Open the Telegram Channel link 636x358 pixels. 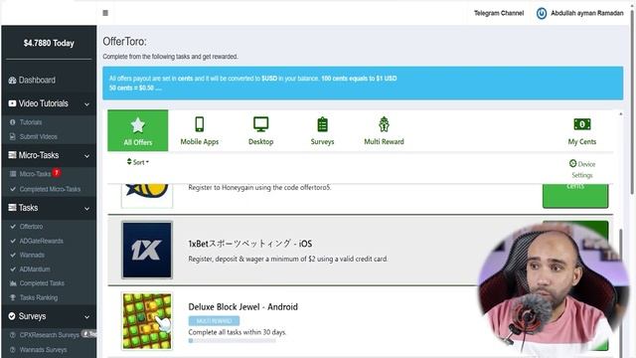tap(499, 13)
